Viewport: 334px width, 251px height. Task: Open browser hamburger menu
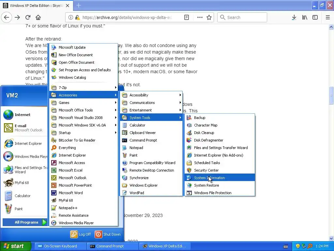(327, 17)
